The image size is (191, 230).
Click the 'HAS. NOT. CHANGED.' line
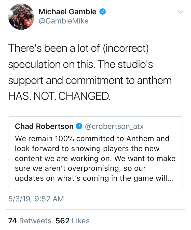(59, 96)
